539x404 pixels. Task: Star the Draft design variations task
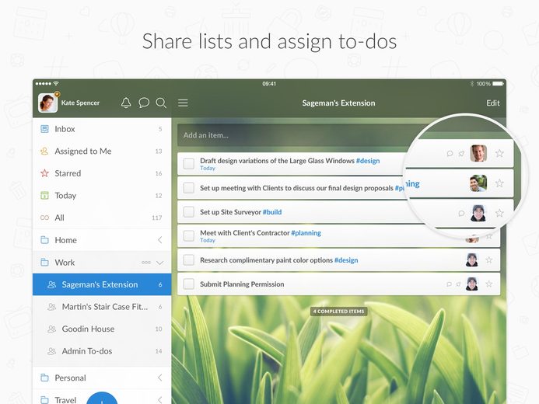coord(499,153)
